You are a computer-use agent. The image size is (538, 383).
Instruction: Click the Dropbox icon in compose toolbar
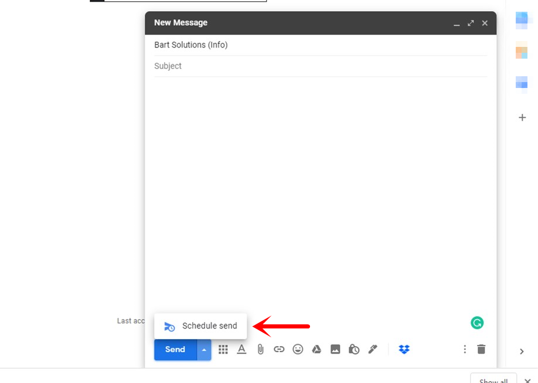click(x=404, y=350)
